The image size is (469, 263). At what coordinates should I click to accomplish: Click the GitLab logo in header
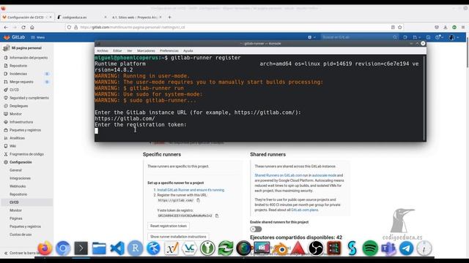pyautogui.click(x=14, y=37)
